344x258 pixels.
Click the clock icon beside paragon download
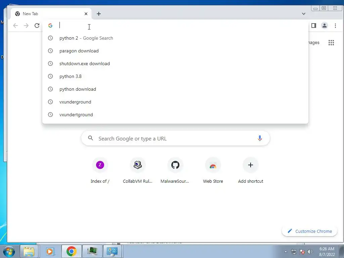click(50, 51)
